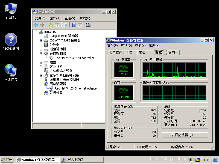Screen dimensions: 219x164
Task: Open the PECMD说明 help icon
Action: pos(11,41)
